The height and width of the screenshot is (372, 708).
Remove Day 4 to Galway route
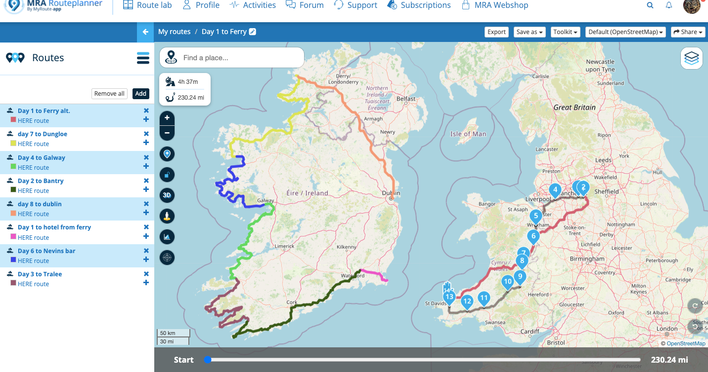(146, 157)
